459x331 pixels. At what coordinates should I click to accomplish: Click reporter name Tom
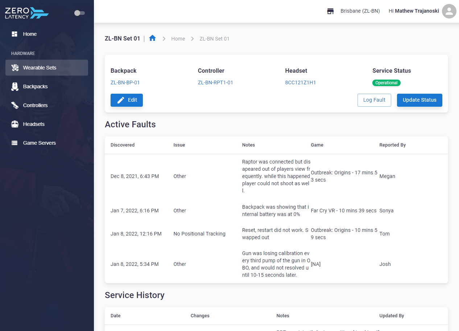(385, 234)
